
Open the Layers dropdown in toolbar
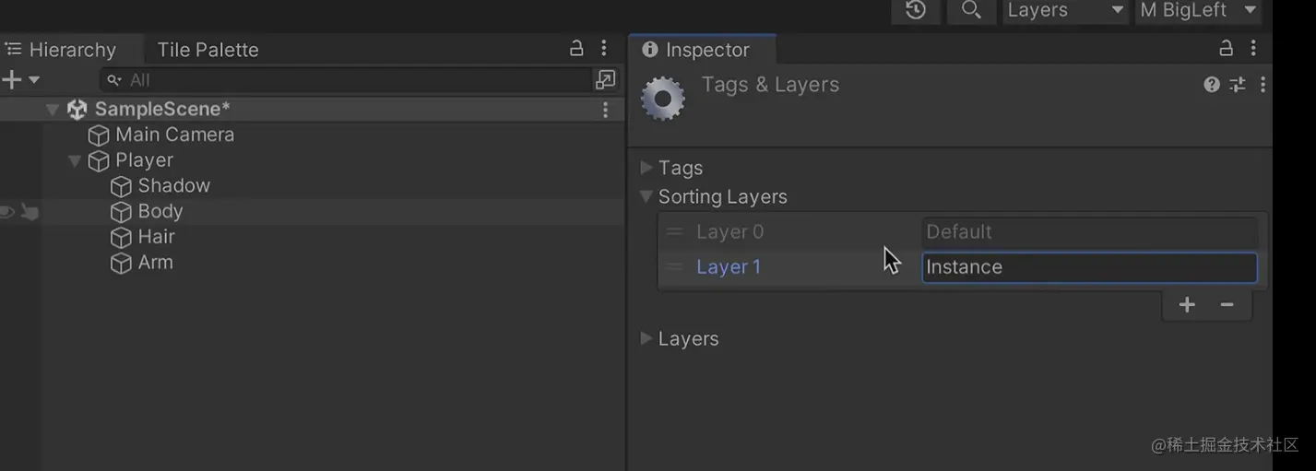(1064, 10)
